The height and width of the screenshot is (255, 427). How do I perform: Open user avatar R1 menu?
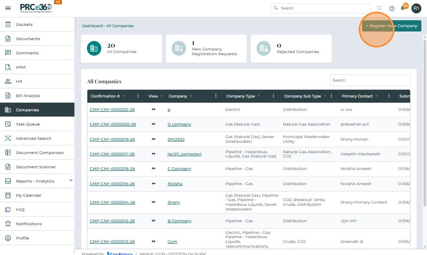pyautogui.click(x=416, y=8)
